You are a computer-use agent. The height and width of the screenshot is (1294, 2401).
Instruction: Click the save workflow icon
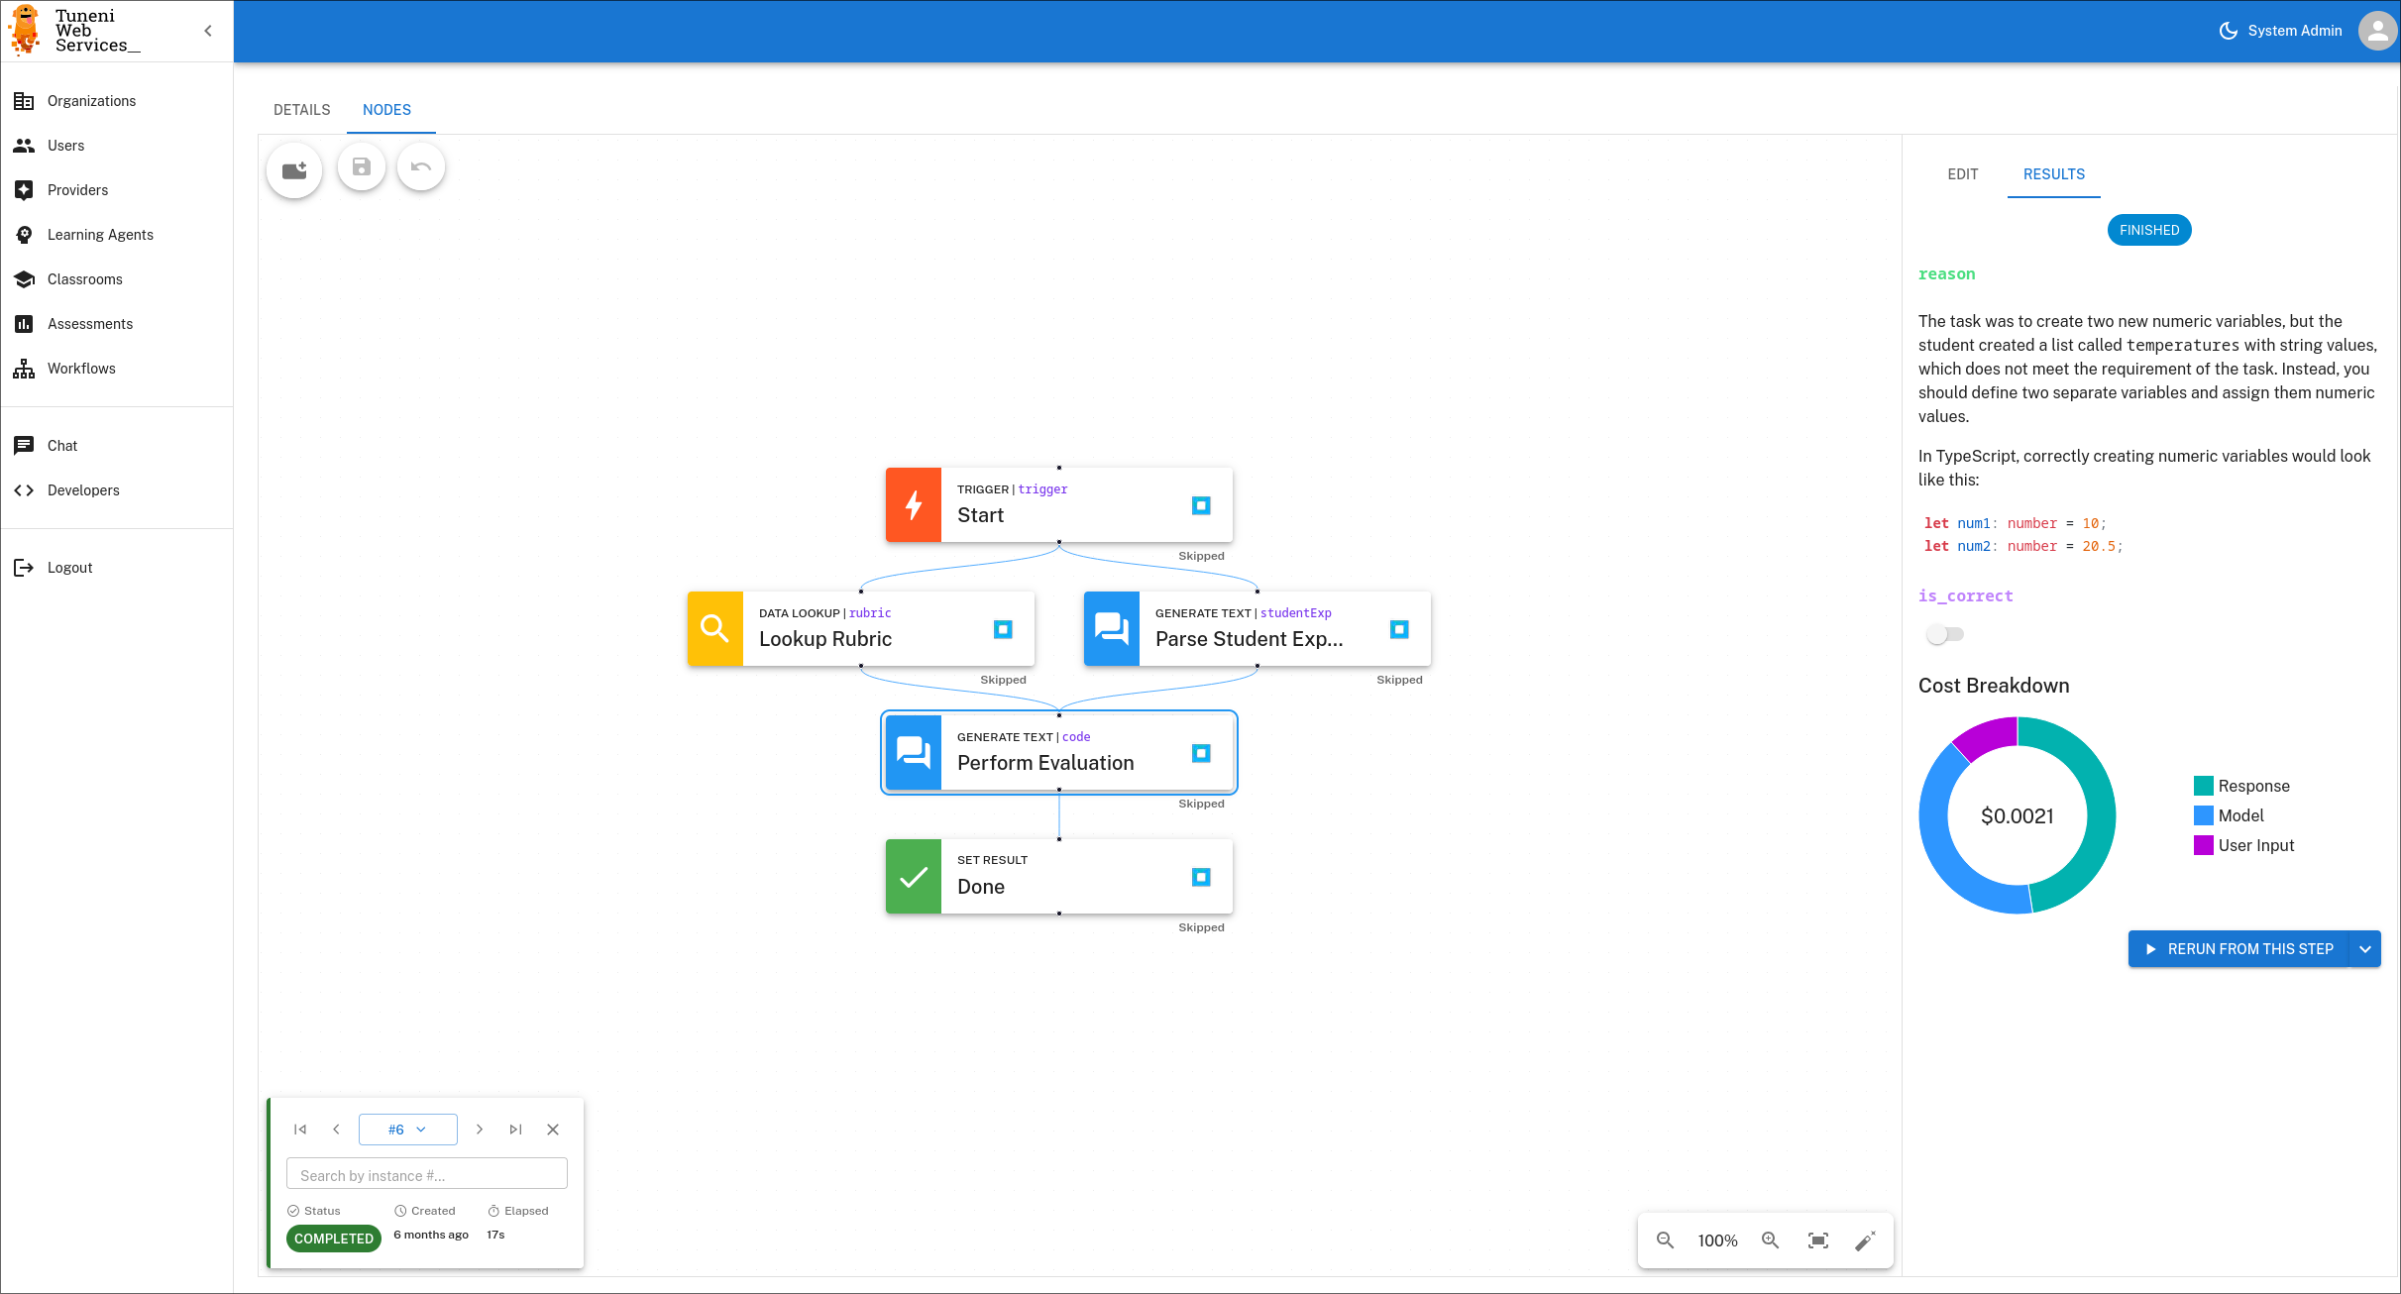click(362, 167)
